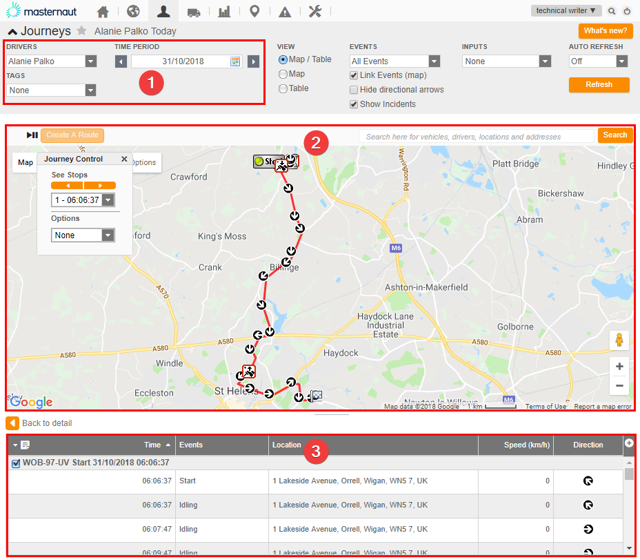Select the Map type tab
640x560 pixels.
(x=26, y=162)
